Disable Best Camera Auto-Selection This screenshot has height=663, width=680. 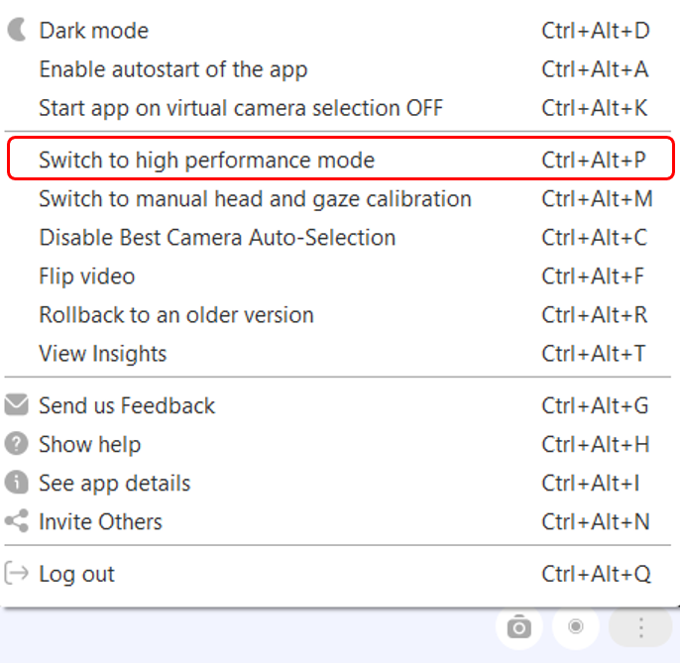pyautogui.click(x=216, y=238)
